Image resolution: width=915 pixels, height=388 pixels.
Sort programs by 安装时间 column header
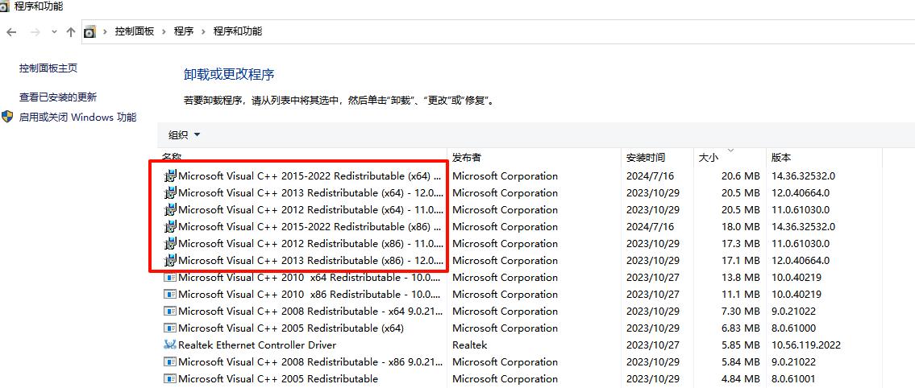(x=645, y=157)
